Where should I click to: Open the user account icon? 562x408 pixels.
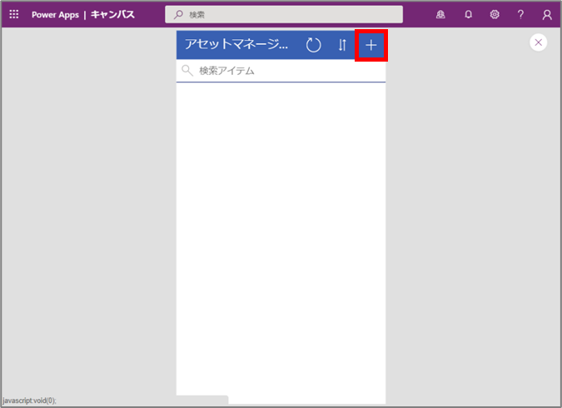coord(547,15)
